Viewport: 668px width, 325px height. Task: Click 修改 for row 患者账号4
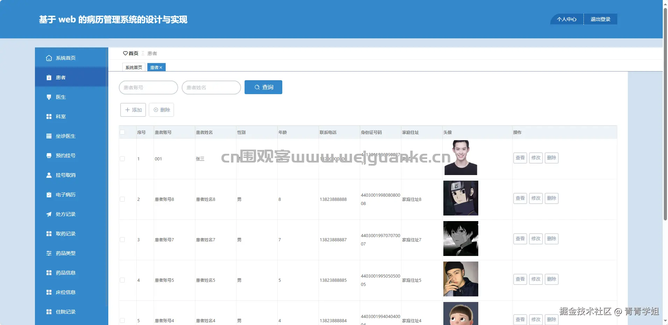[x=536, y=319]
